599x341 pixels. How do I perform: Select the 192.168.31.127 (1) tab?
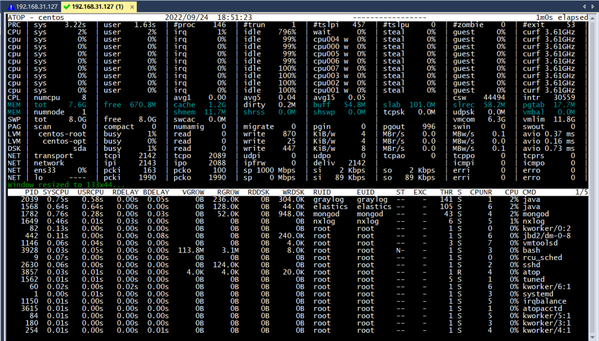click(x=99, y=7)
